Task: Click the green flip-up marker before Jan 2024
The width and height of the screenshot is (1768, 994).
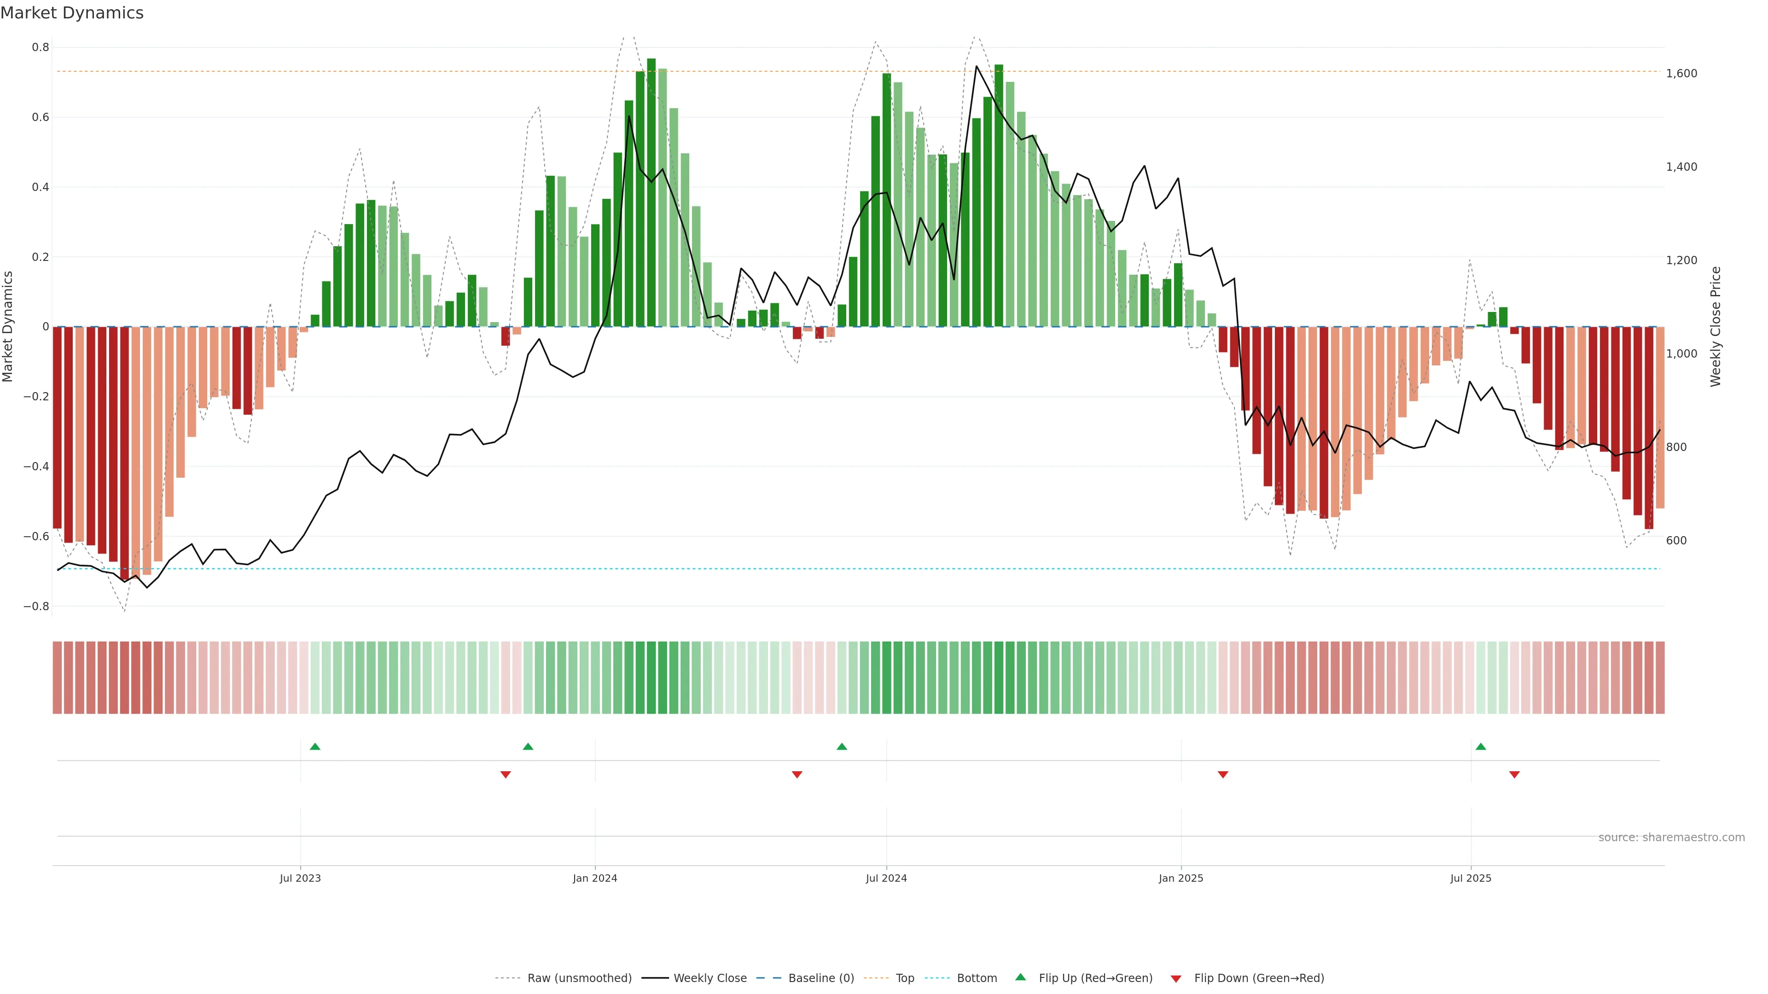Action: point(528,746)
